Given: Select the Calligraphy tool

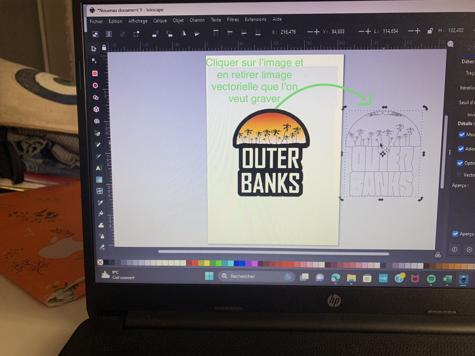Looking at the screenshot, I should click(98, 156).
